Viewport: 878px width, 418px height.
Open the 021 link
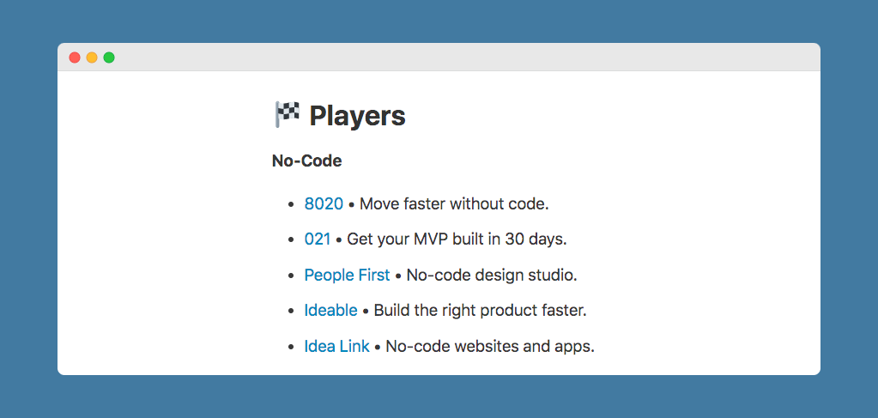(318, 239)
